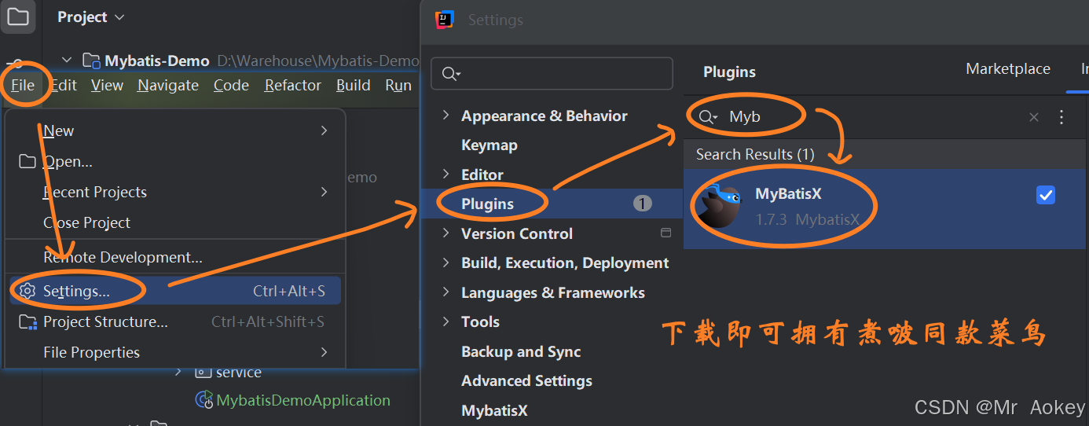1089x426 pixels.
Task: Expand the Recent Projects submenu
Action: coord(174,192)
